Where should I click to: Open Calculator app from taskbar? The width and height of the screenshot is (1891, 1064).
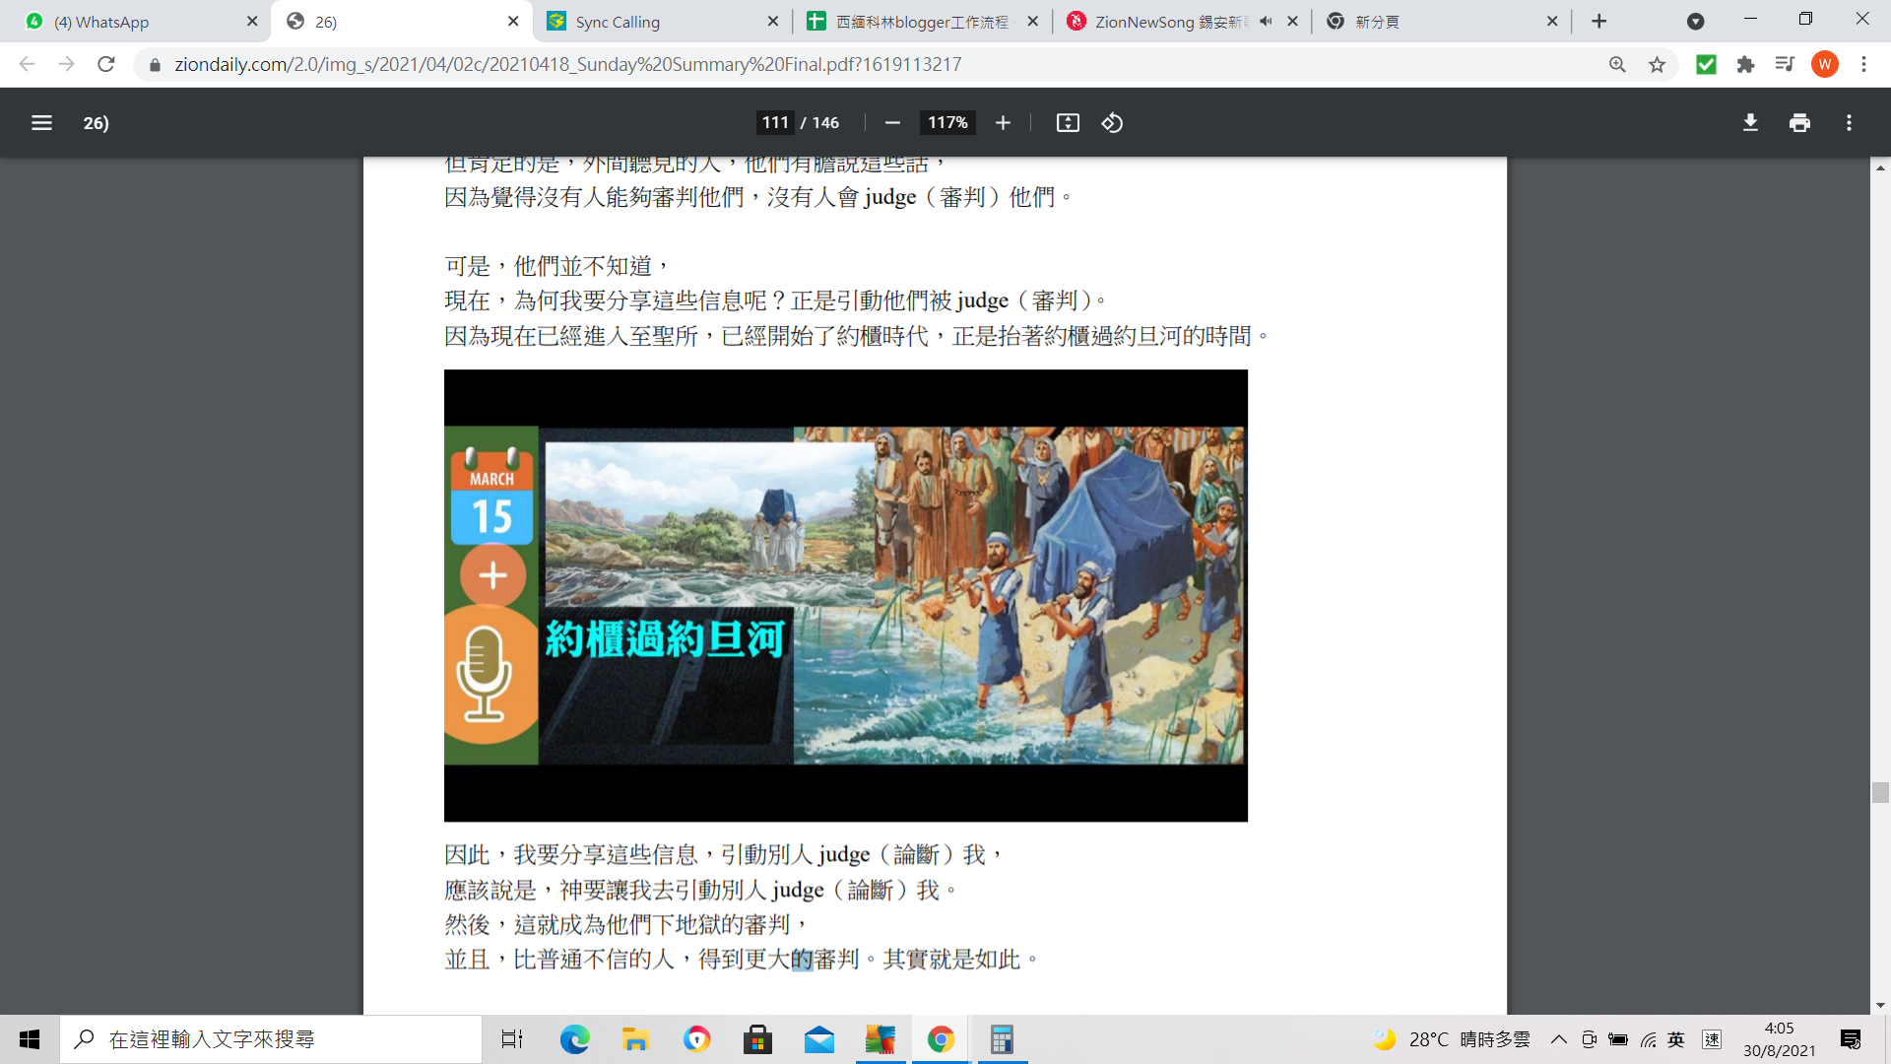[x=1002, y=1039]
